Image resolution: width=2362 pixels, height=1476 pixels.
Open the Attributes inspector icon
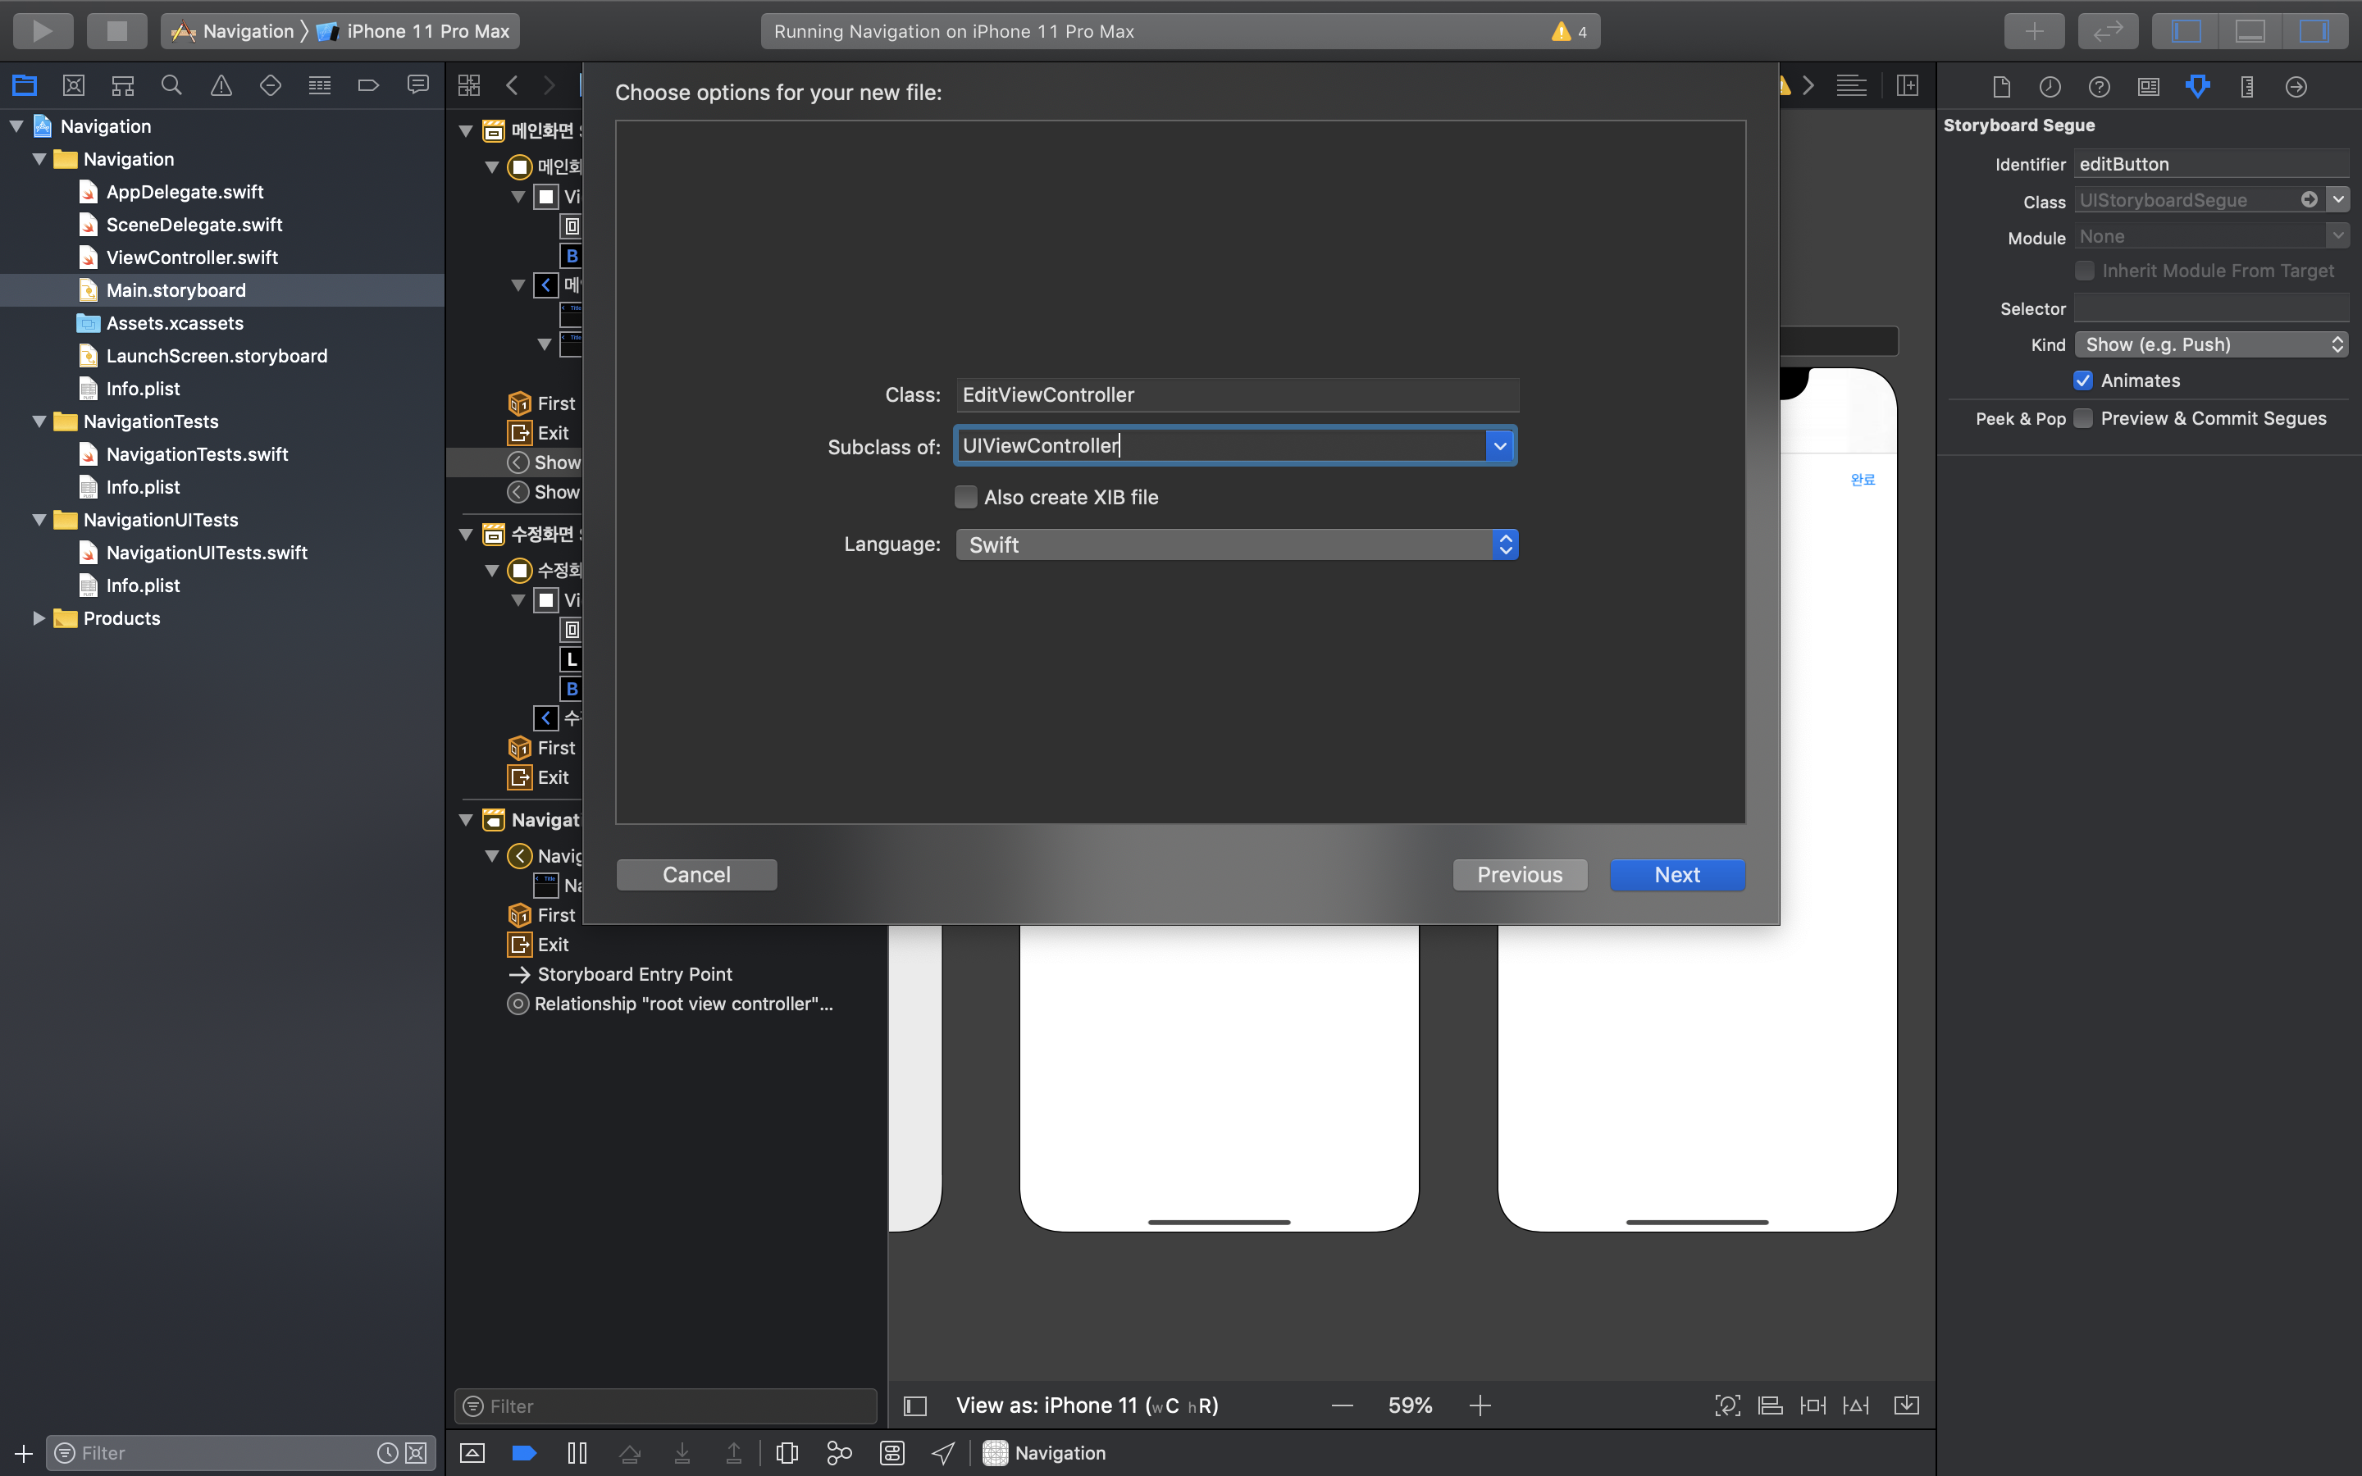point(2198,86)
